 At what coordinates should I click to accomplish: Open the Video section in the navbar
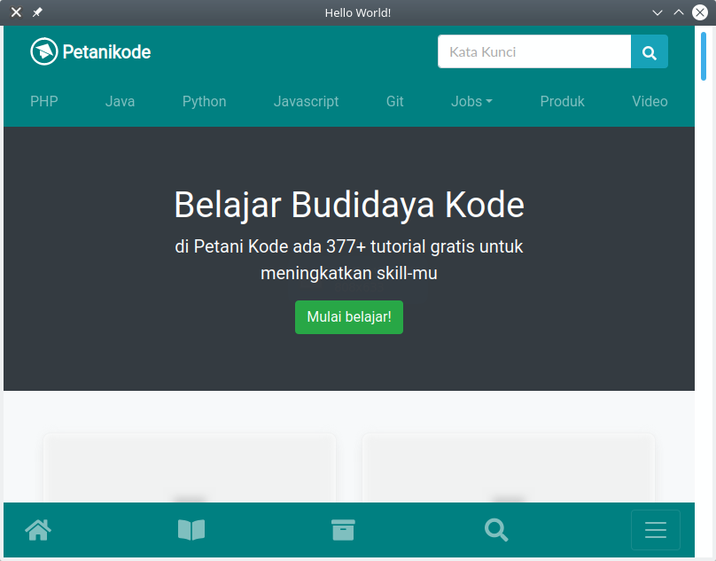tap(650, 101)
